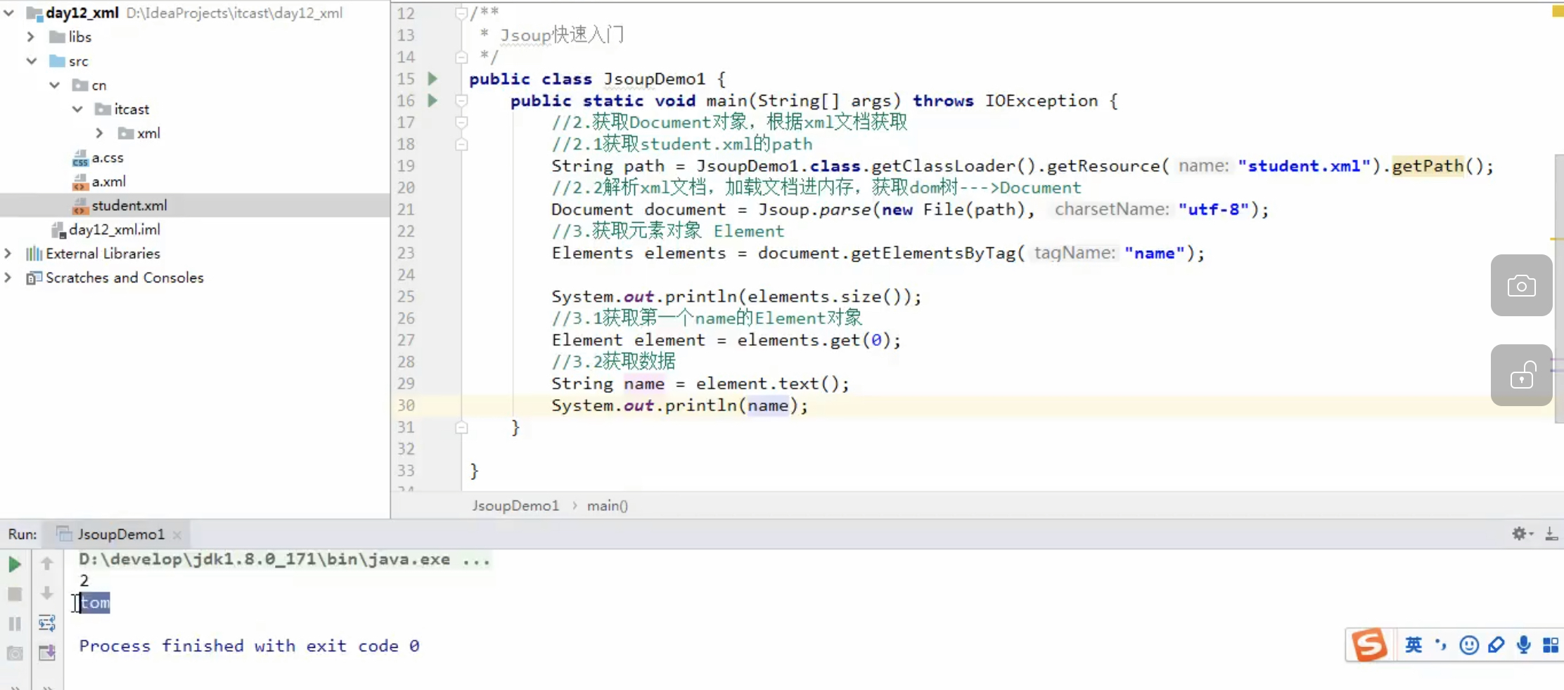The image size is (1564, 690).
Task: Select a.css file in project tree
Action: (98, 157)
